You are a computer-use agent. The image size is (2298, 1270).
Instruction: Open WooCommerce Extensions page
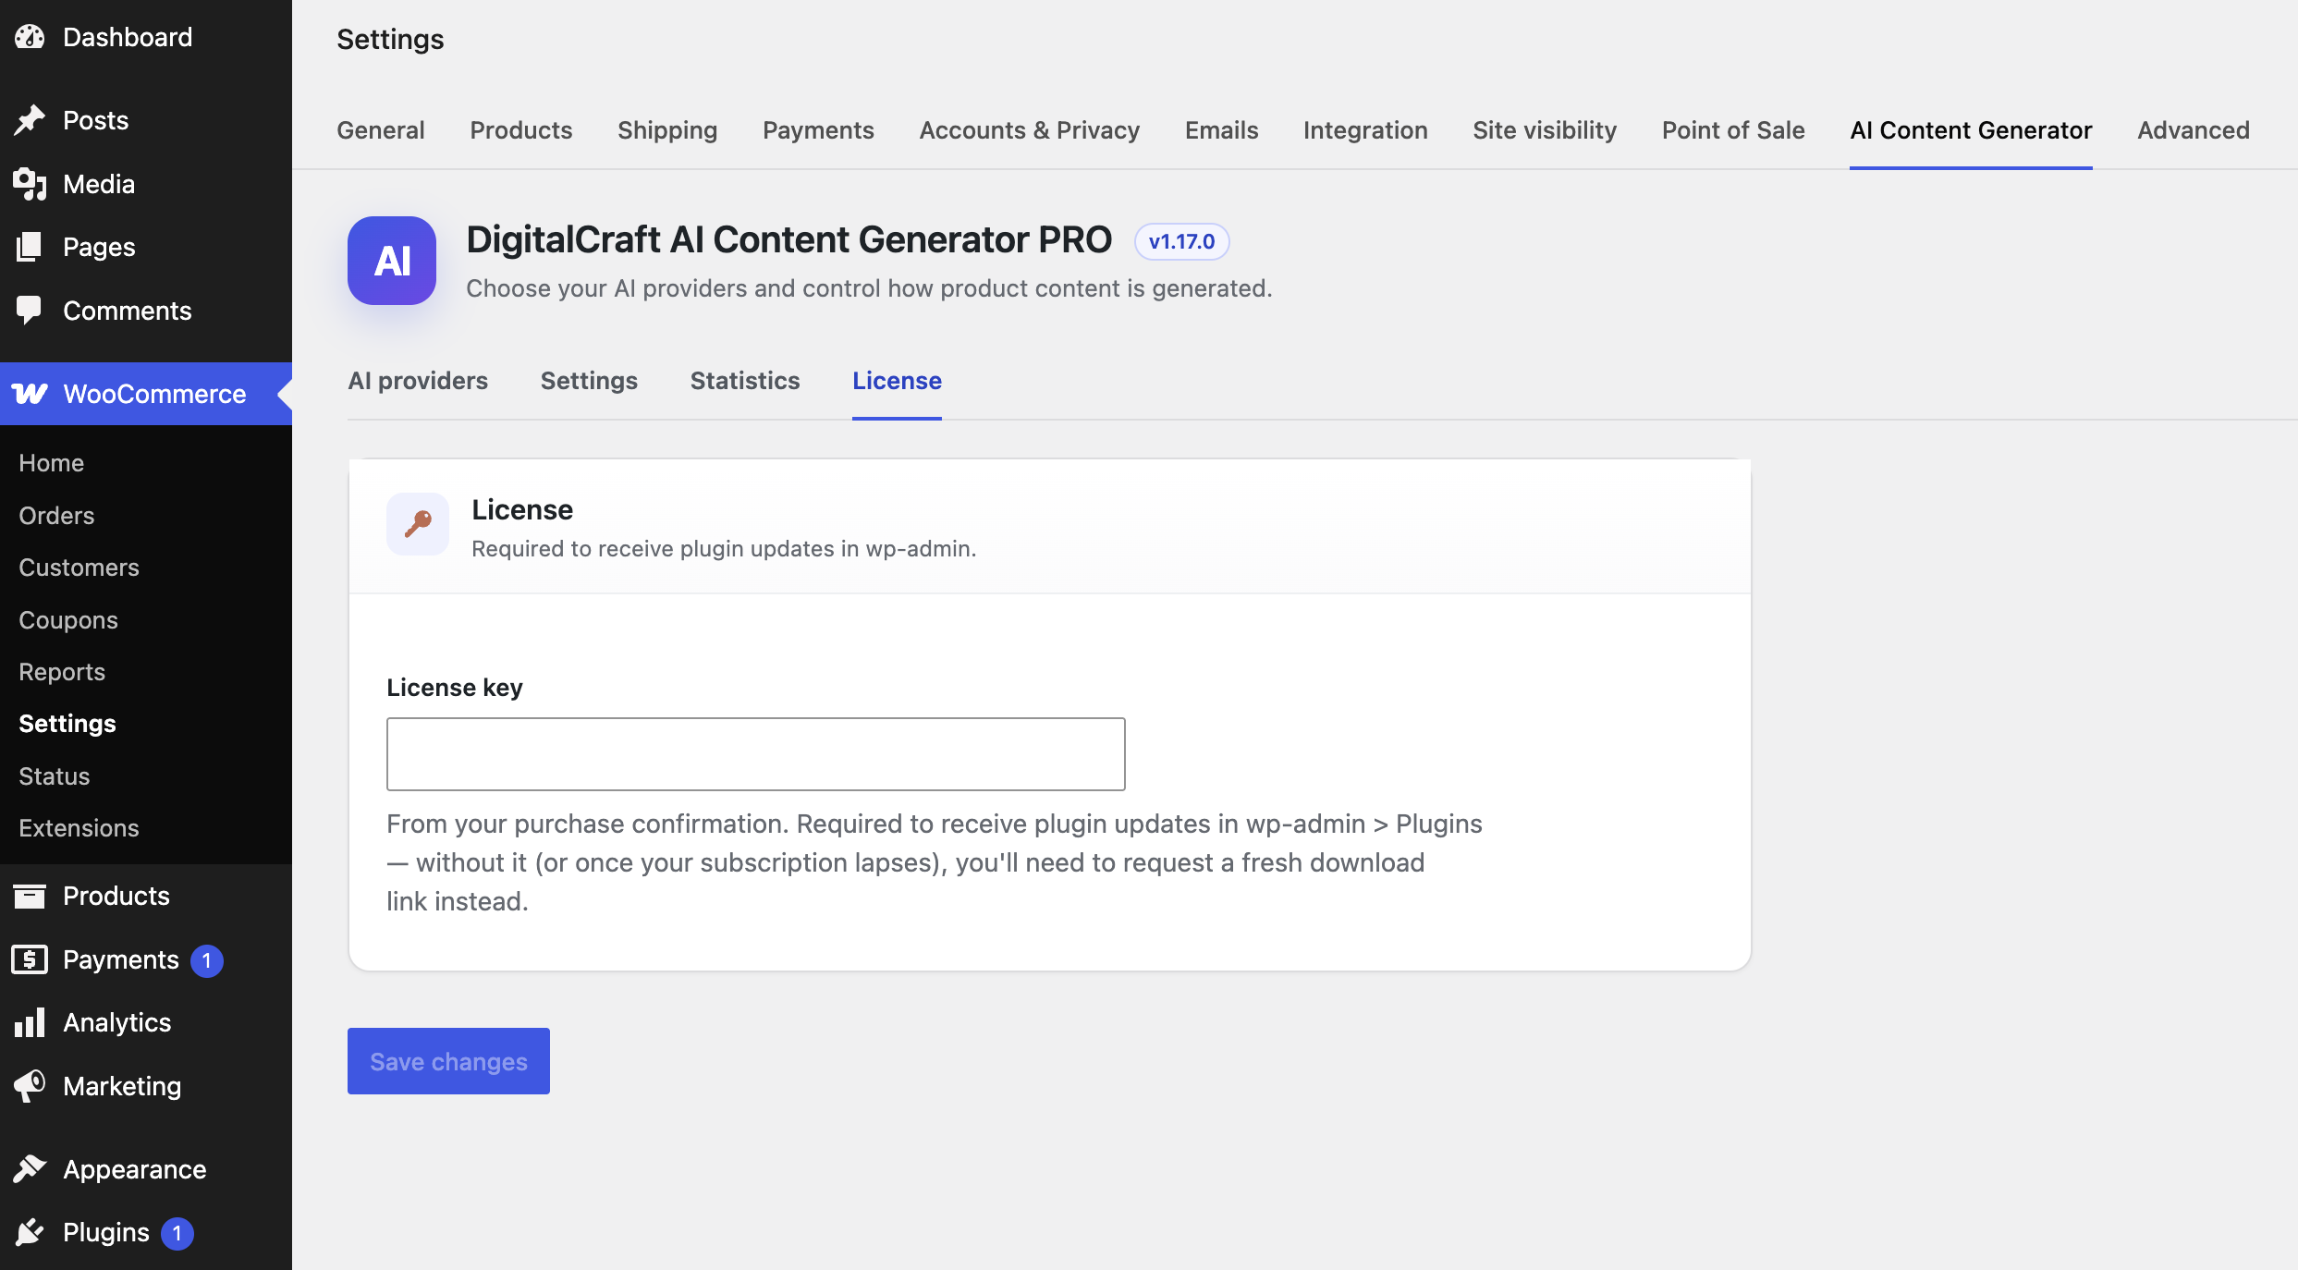[79, 828]
